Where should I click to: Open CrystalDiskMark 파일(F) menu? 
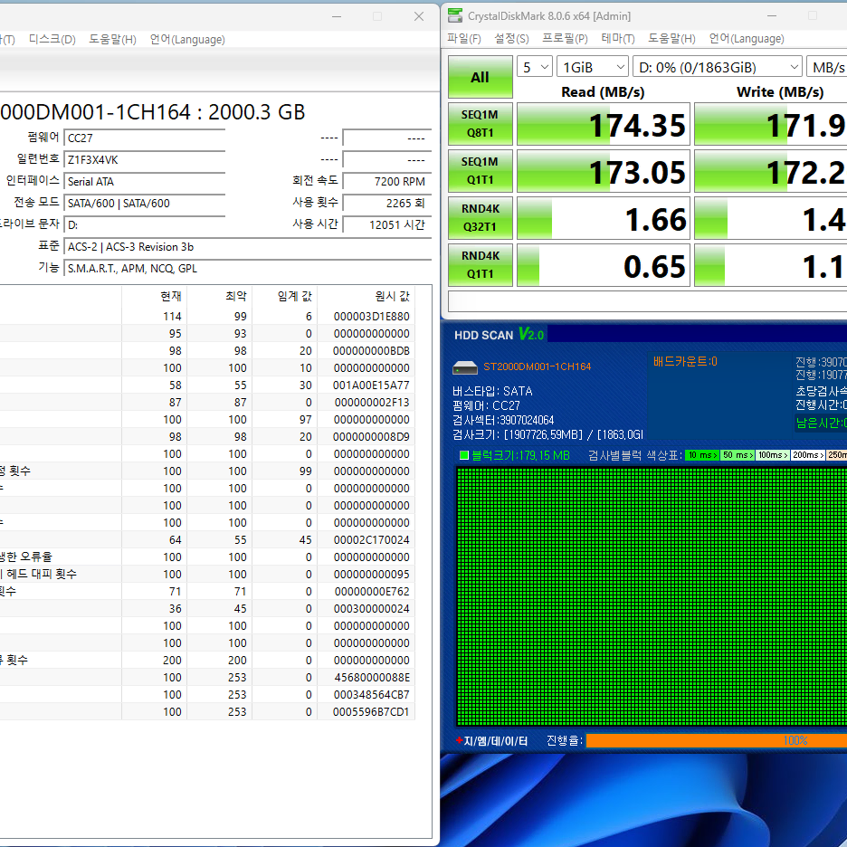pyautogui.click(x=464, y=38)
